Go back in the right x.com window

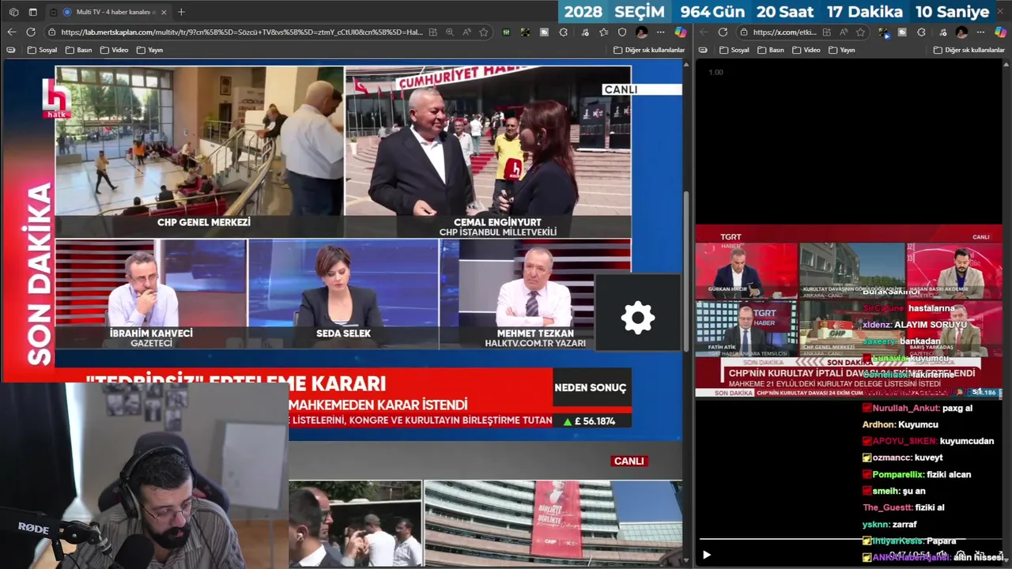pyautogui.click(x=704, y=32)
